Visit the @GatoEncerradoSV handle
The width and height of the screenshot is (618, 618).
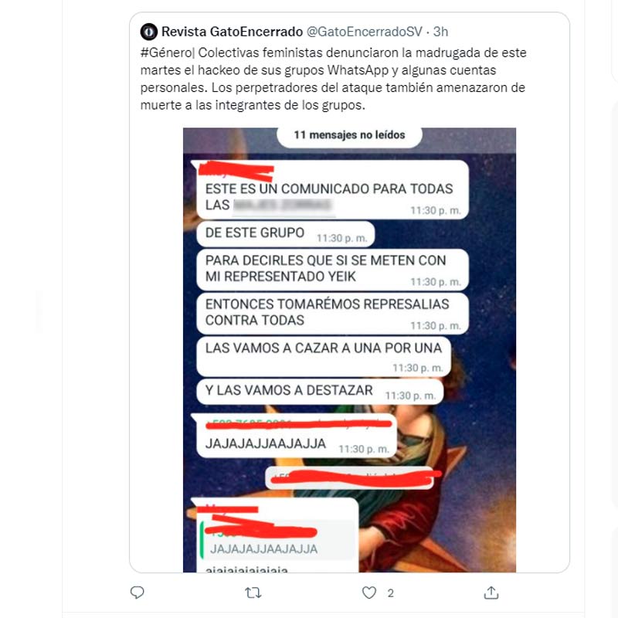click(365, 32)
